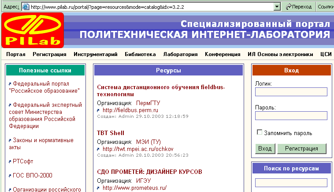
Task: Open http://twt.mpei.ac.ru/ochkov link
Action: (x=138, y=149)
